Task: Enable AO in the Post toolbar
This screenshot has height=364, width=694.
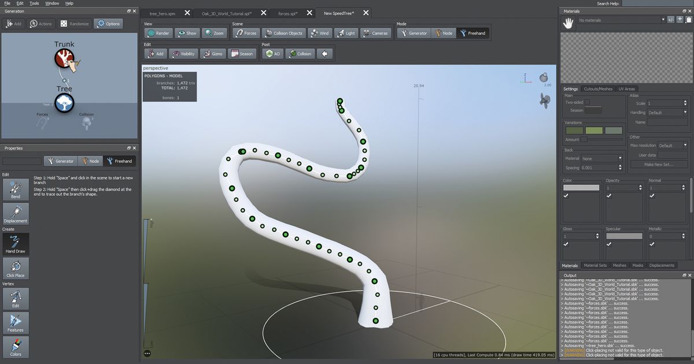Action: [272, 53]
